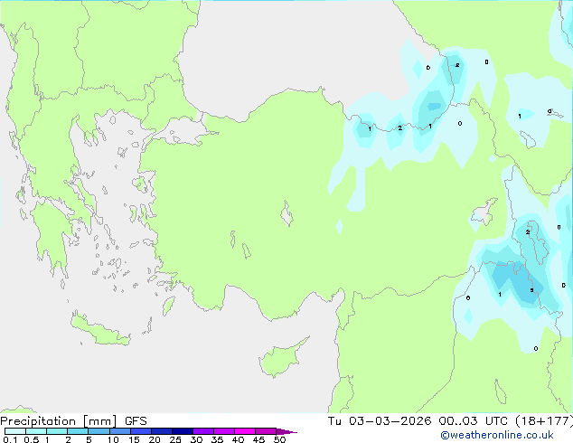Click the above-50 mm legend arrow tip
Viewport: 573px width, 443px height.
286,431
